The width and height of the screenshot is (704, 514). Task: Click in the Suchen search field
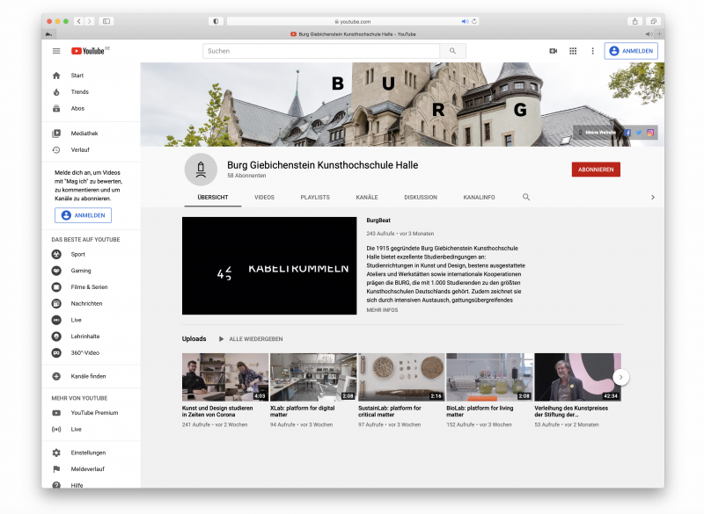coord(321,51)
